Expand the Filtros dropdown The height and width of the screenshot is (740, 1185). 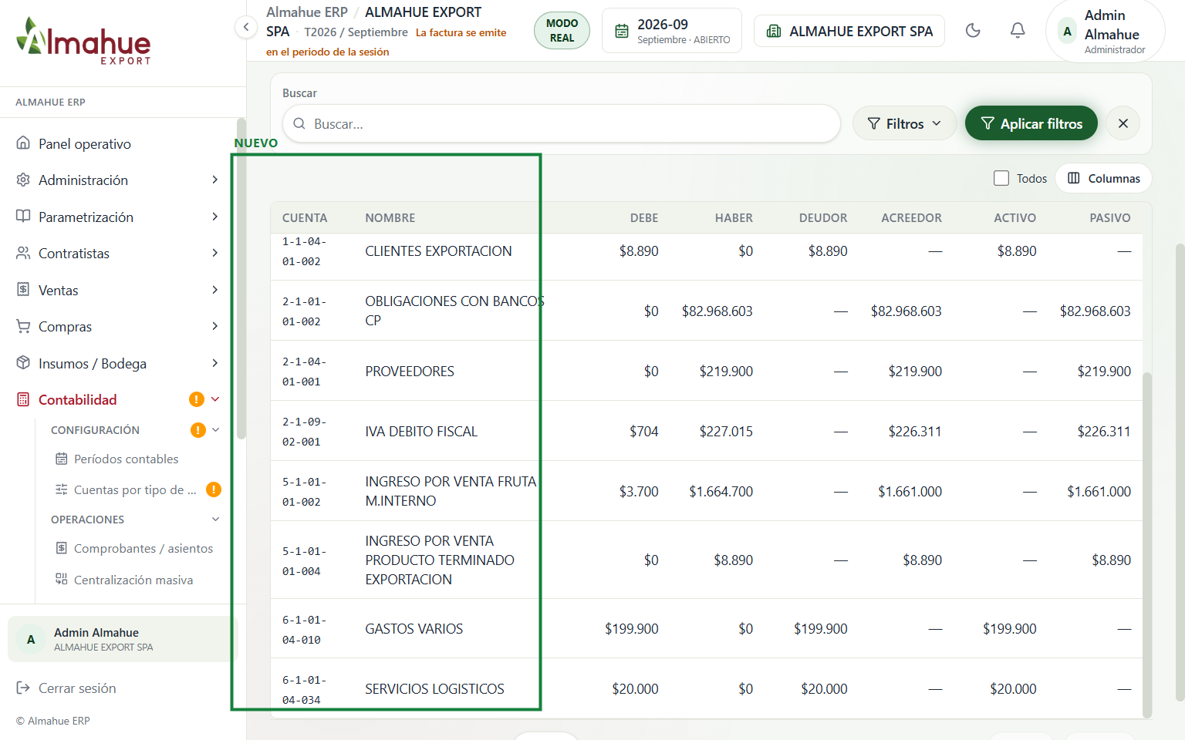tap(904, 123)
